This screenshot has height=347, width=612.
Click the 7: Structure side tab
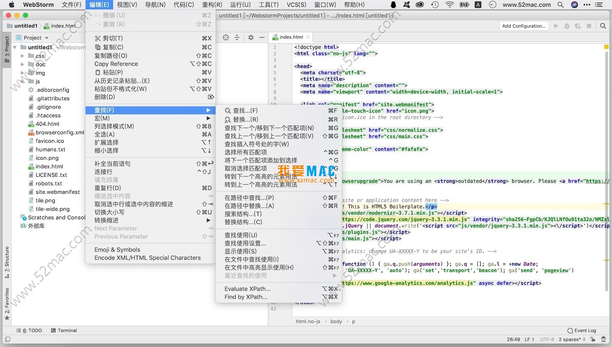coord(7,262)
